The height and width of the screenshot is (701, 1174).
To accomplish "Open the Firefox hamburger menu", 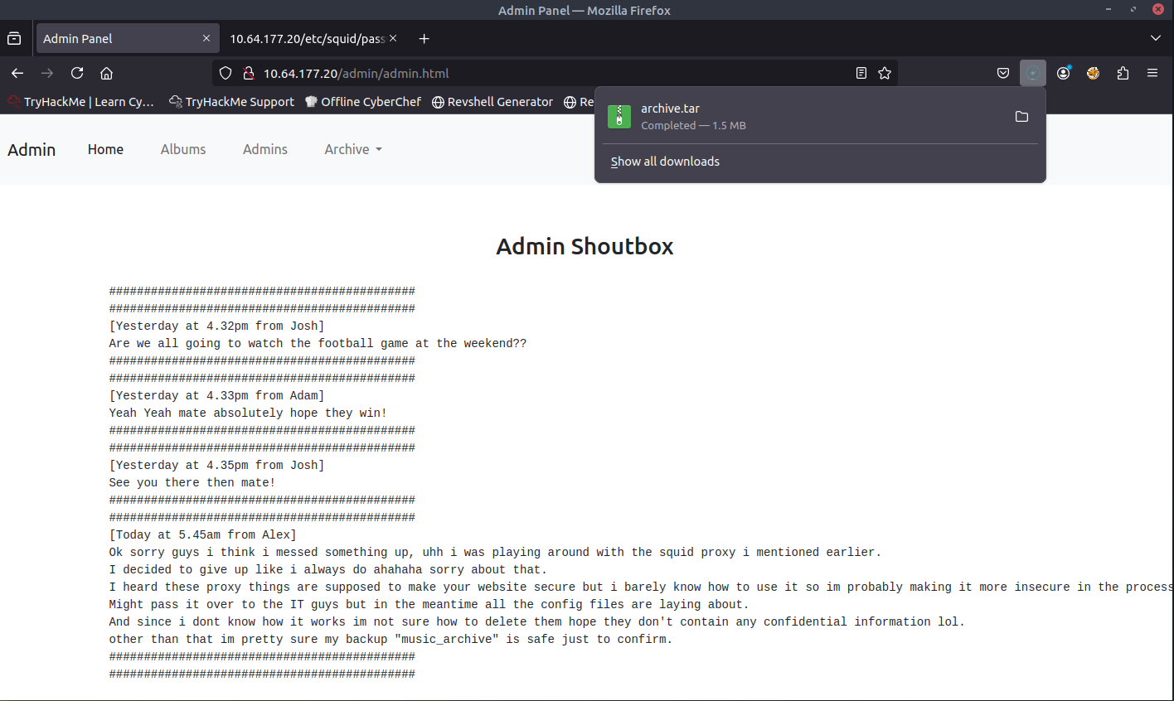I will click(1152, 73).
